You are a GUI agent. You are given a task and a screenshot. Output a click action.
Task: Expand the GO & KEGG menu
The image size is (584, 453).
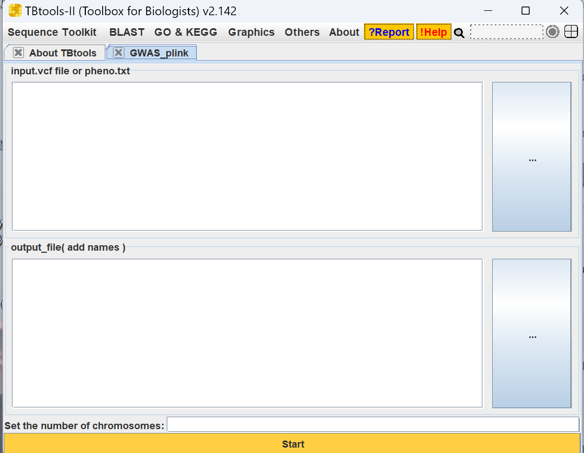pyautogui.click(x=186, y=32)
